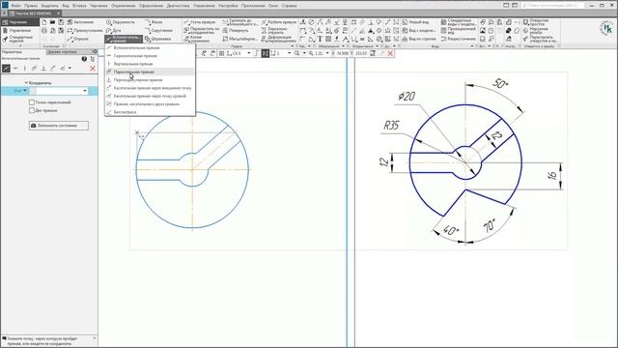Viewport: 618px width, 348px height.
Task: Click the Запомнить состояние button
Action: point(59,126)
